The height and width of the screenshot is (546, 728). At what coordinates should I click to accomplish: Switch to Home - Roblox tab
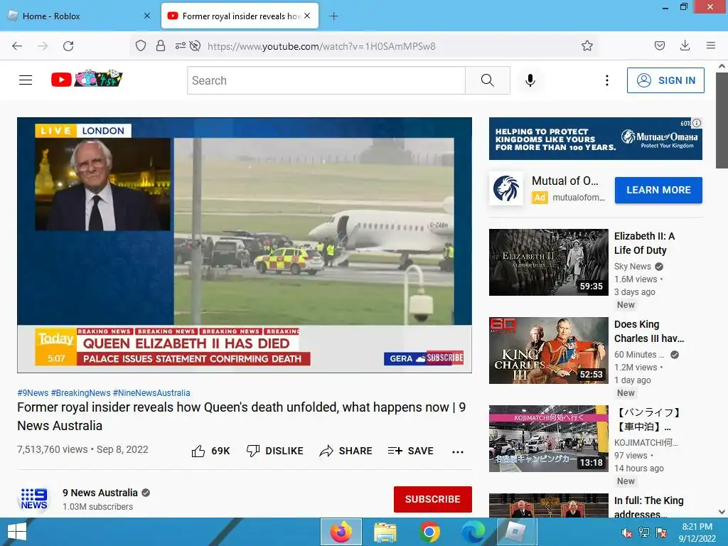79,16
